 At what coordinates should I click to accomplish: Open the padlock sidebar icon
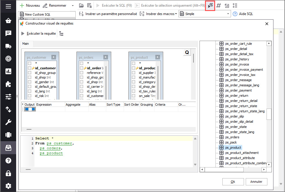[x=8, y=173]
